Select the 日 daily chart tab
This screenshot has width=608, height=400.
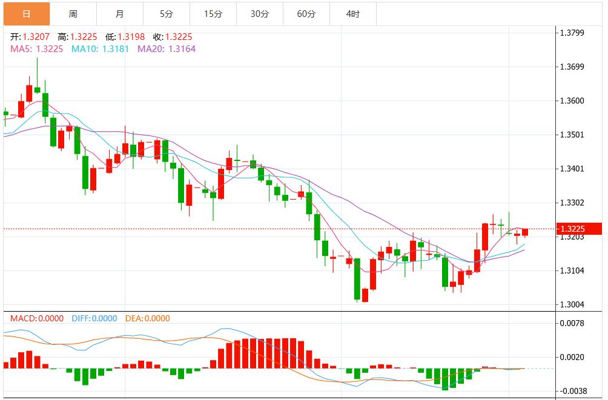pyautogui.click(x=25, y=13)
